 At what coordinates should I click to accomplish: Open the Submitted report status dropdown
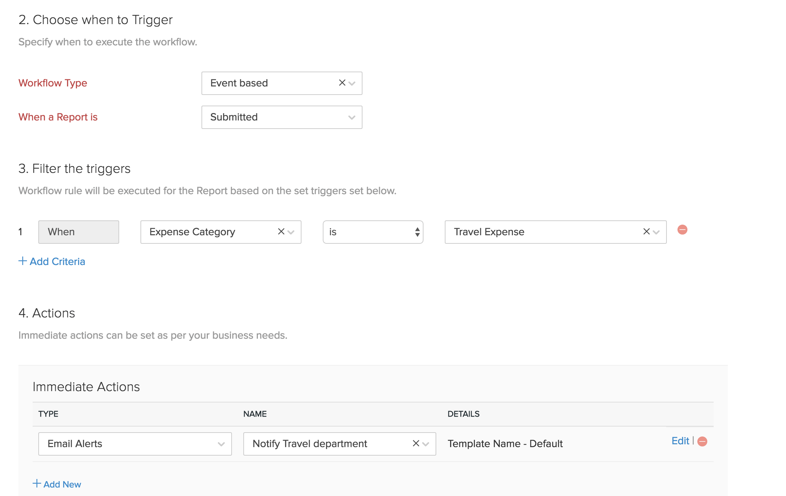click(x=351, y=117)
